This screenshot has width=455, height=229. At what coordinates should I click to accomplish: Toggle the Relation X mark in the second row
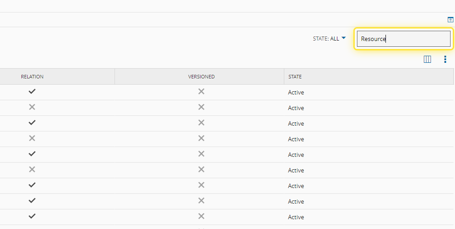pyautogui.click(x=32, y=107)
